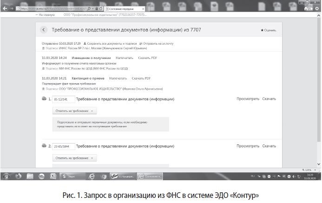Open the 'Ответить на требование' dropdown for document 1

tap(74, 111)
